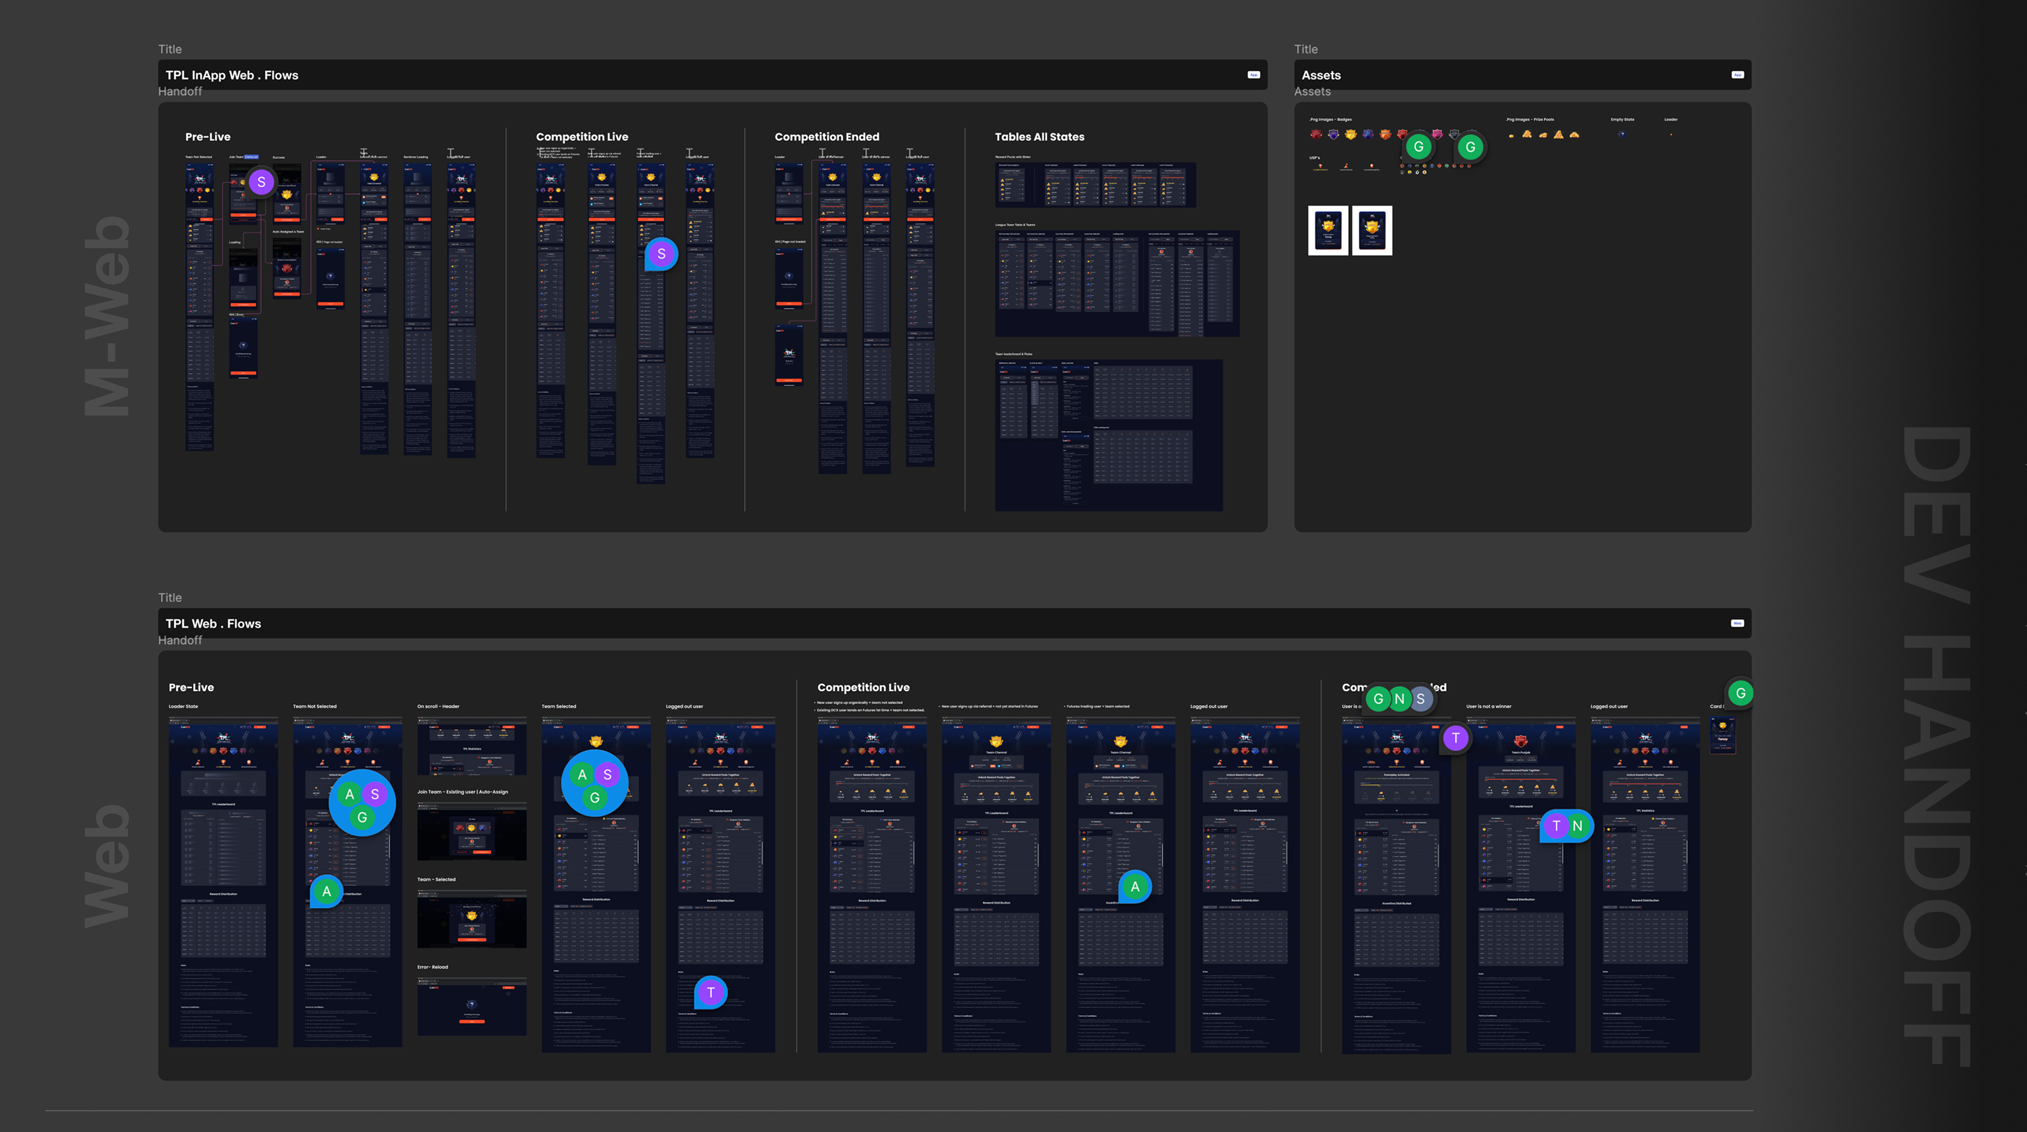The height and width of the screenshot is (1132, 2027).
Task: Click the G comment pin next to the Card label
Action: 1739,693
